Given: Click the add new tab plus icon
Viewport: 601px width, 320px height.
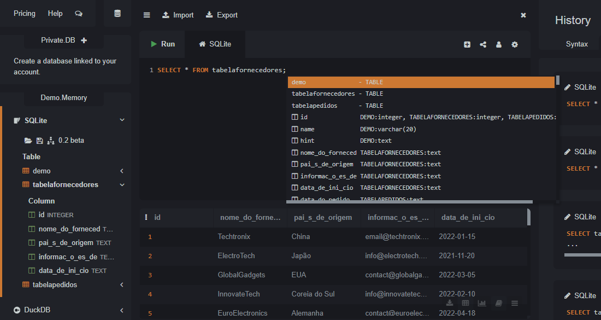Looking at the screenshot, I should click(x=467, y=45).
